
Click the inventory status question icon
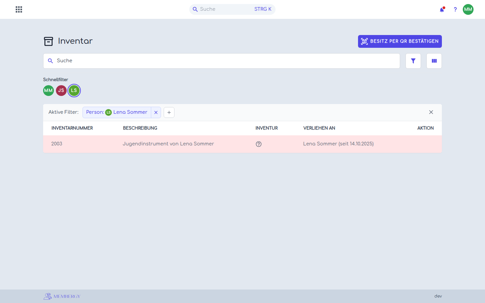(x=259, y=144)
